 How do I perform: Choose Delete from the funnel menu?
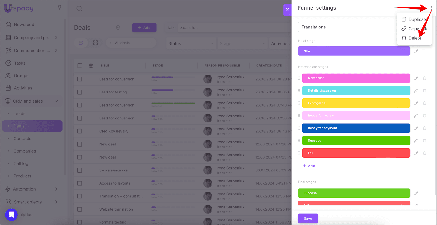pyautogui.click(x=414, y=38)
